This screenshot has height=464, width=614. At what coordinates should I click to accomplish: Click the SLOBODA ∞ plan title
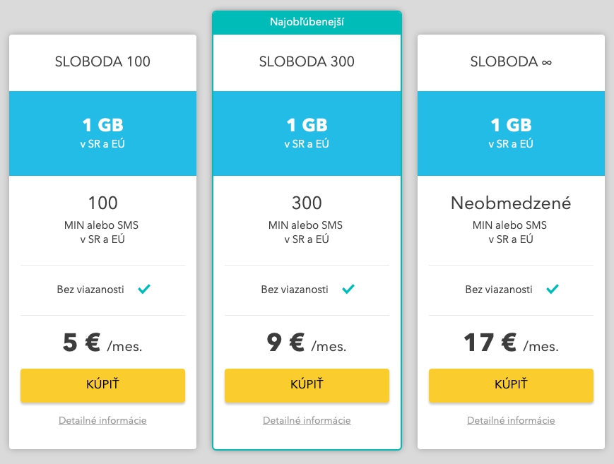[511, 61]
